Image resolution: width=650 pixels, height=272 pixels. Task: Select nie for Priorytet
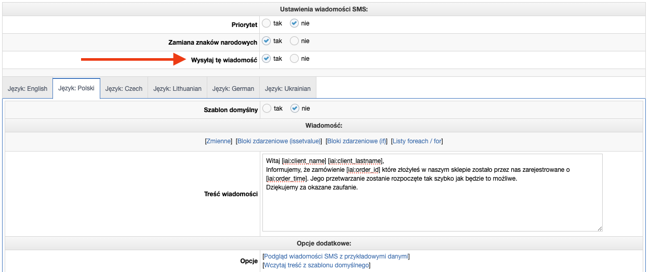point(294,23)
